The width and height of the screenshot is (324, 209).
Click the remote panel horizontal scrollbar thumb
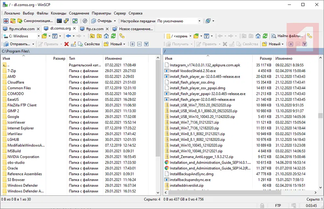click(x=225, y=193)
